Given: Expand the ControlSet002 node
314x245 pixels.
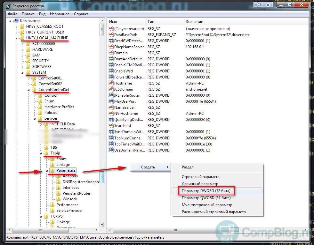Looking at the screenshot, I should point(28,84).
